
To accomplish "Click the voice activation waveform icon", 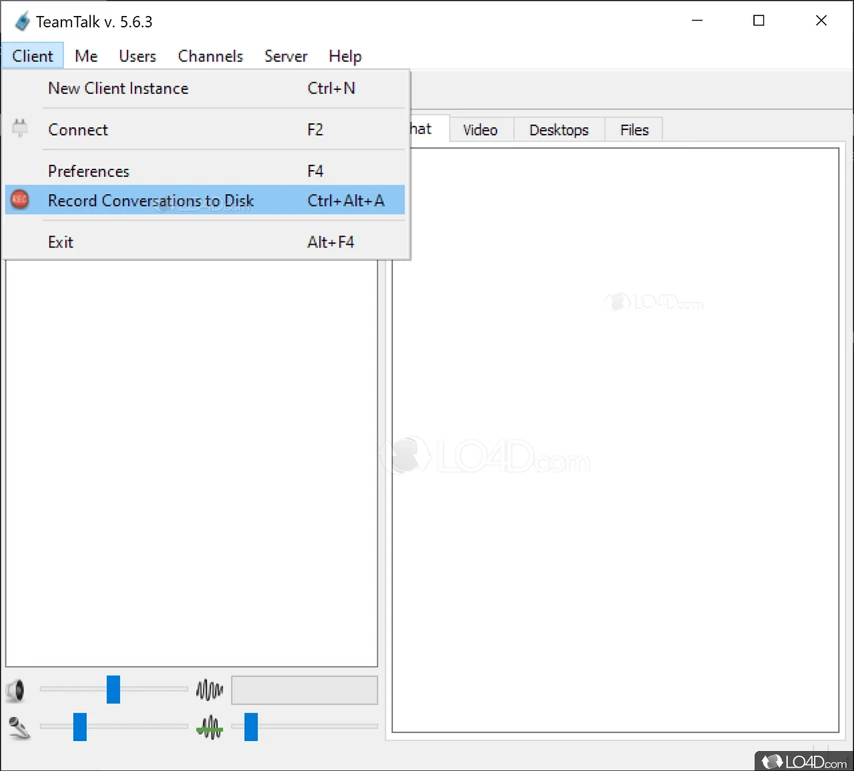I will [x=209, y=690].
